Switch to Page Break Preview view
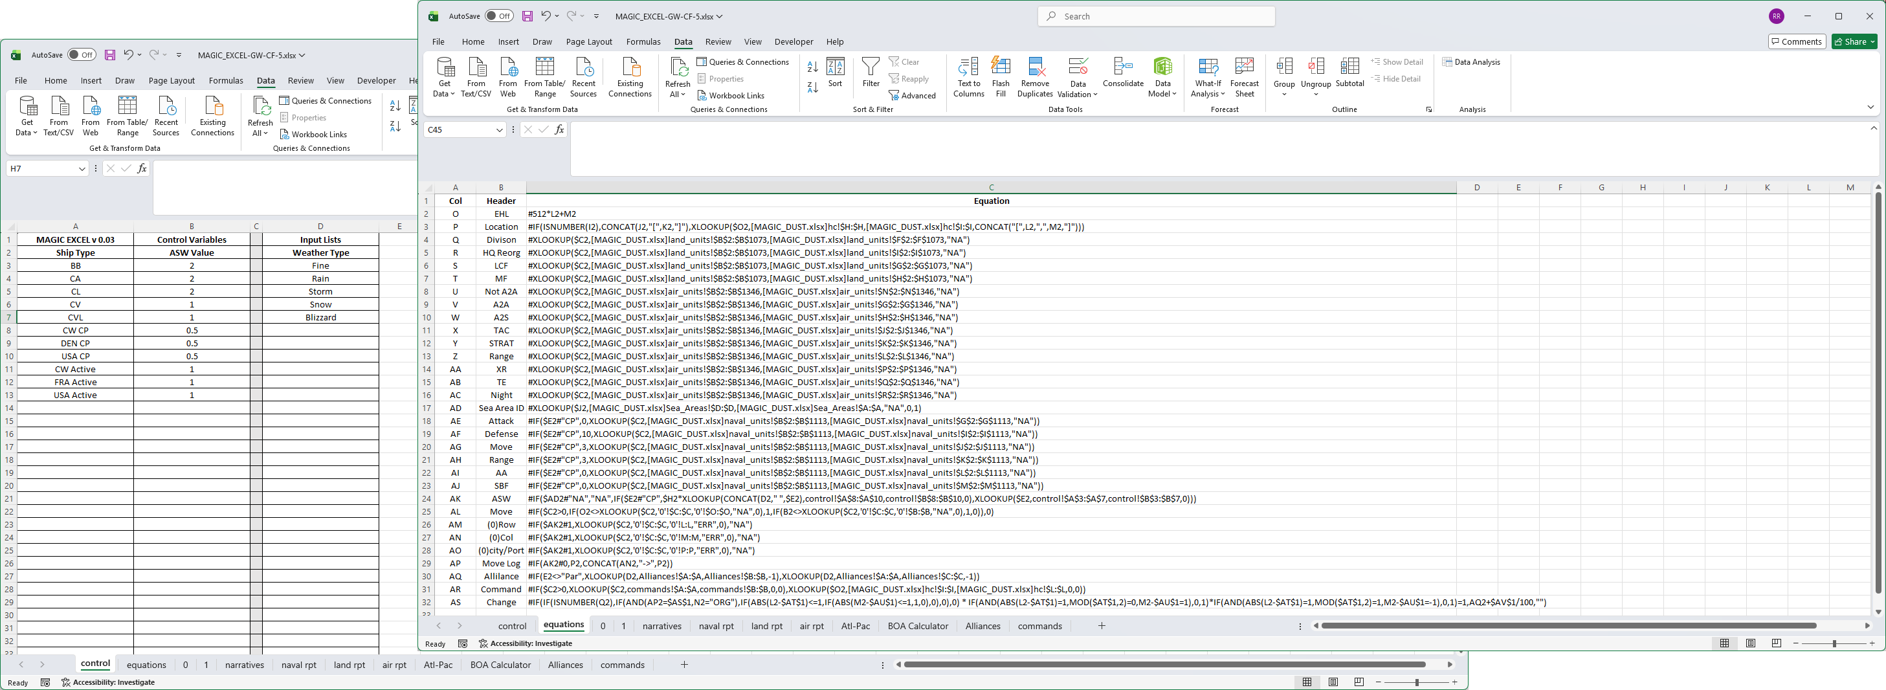1886x690 pixels. click(x=1776, y=643)
